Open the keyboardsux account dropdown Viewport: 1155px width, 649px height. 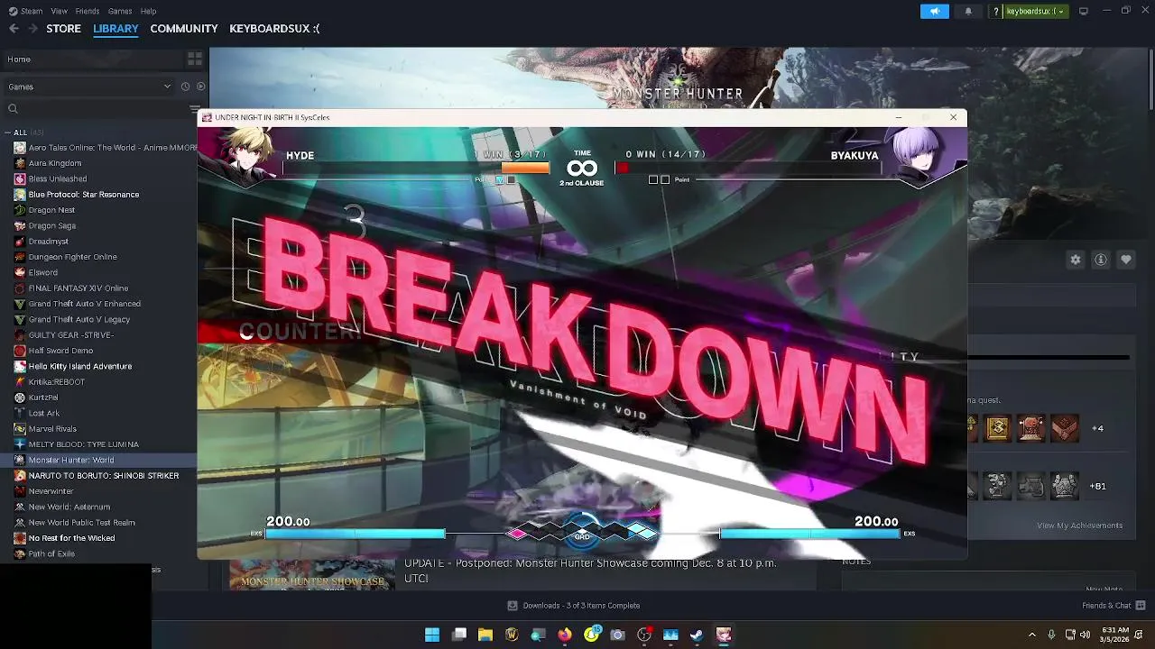pos(1036,11)
